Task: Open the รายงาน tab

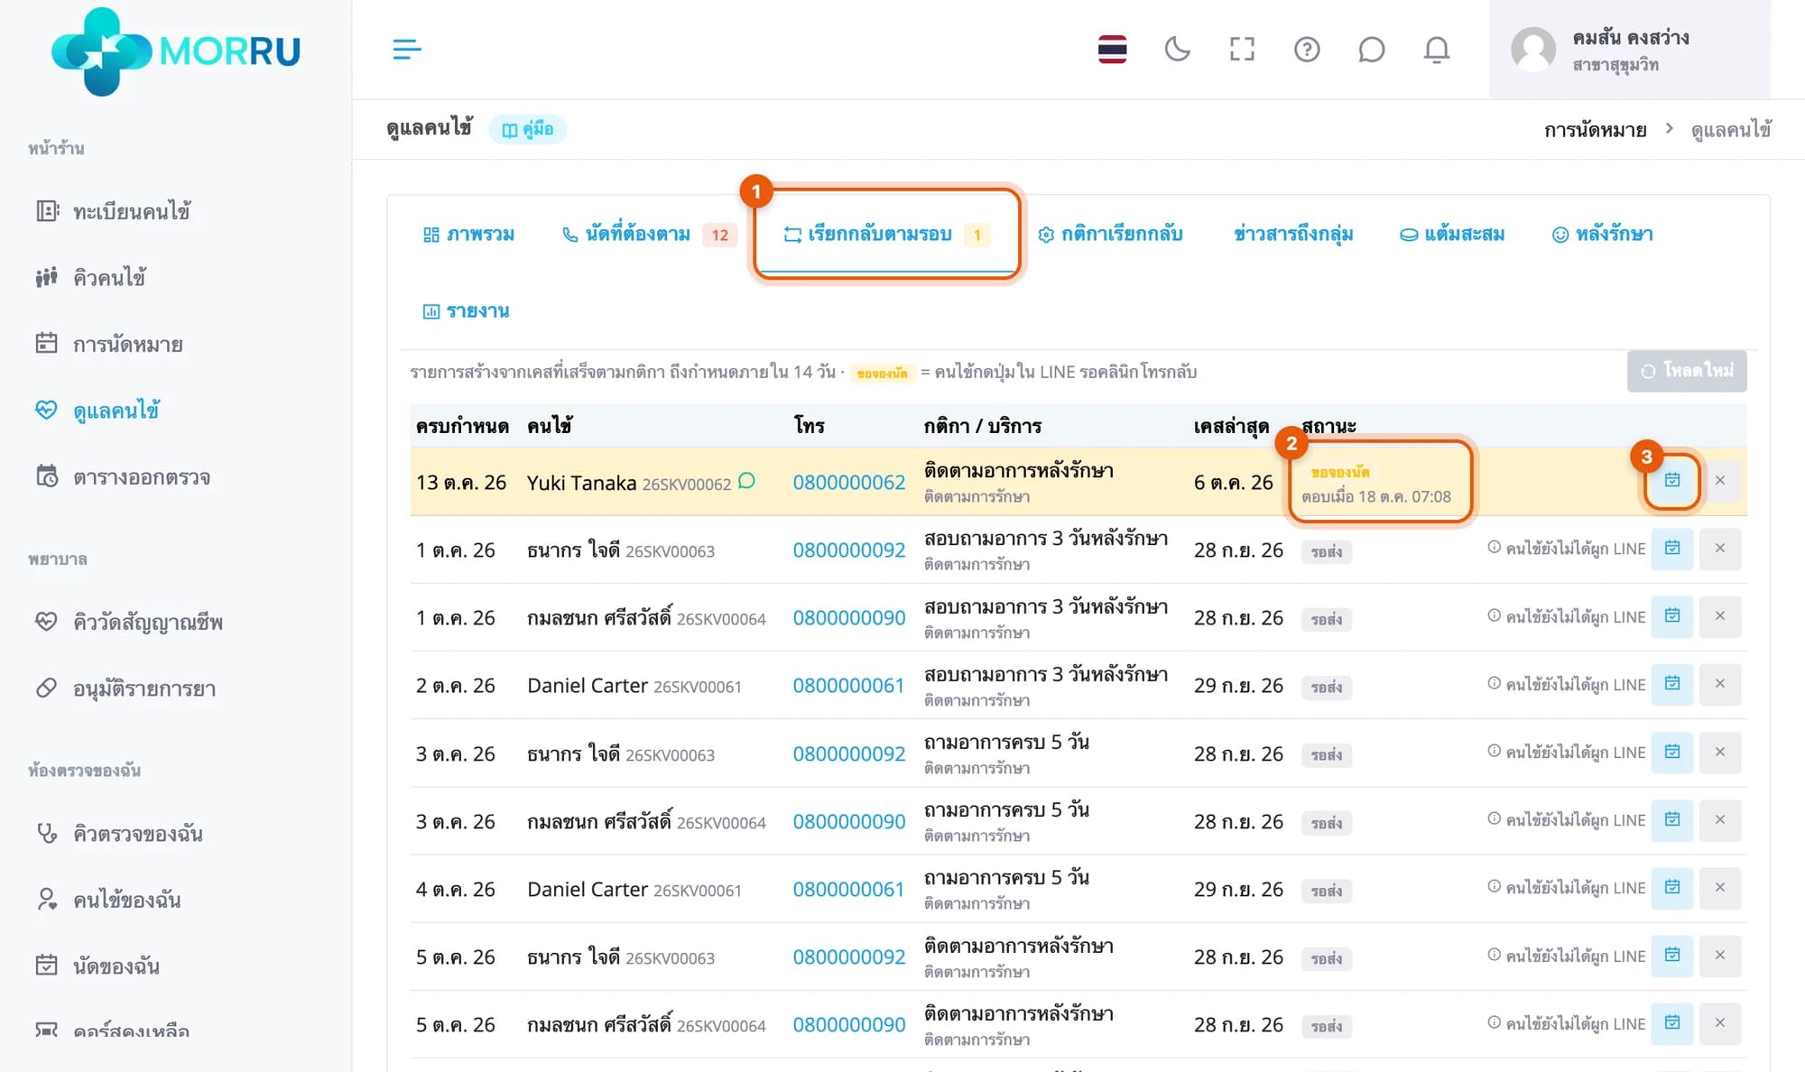Action: (466, 310)
